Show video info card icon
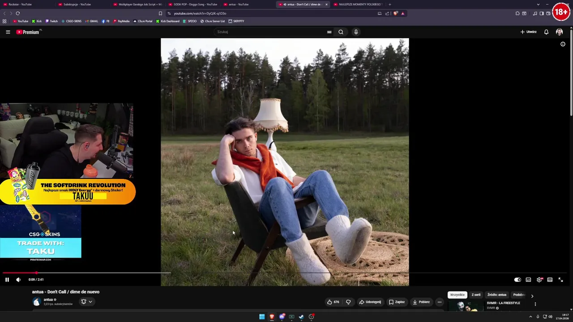Viewport: 573px width, 322px height. click(x=563, y=44)
